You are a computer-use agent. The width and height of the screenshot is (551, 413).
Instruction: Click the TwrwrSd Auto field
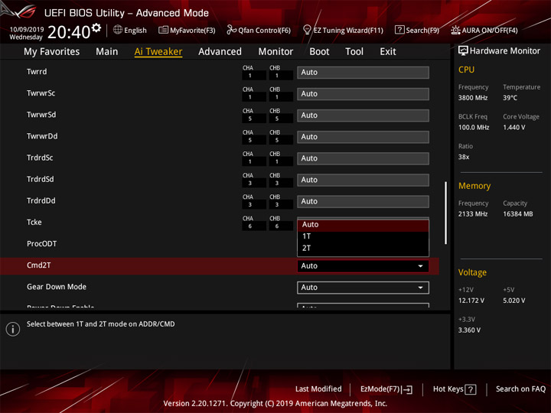tap(363, 115)
